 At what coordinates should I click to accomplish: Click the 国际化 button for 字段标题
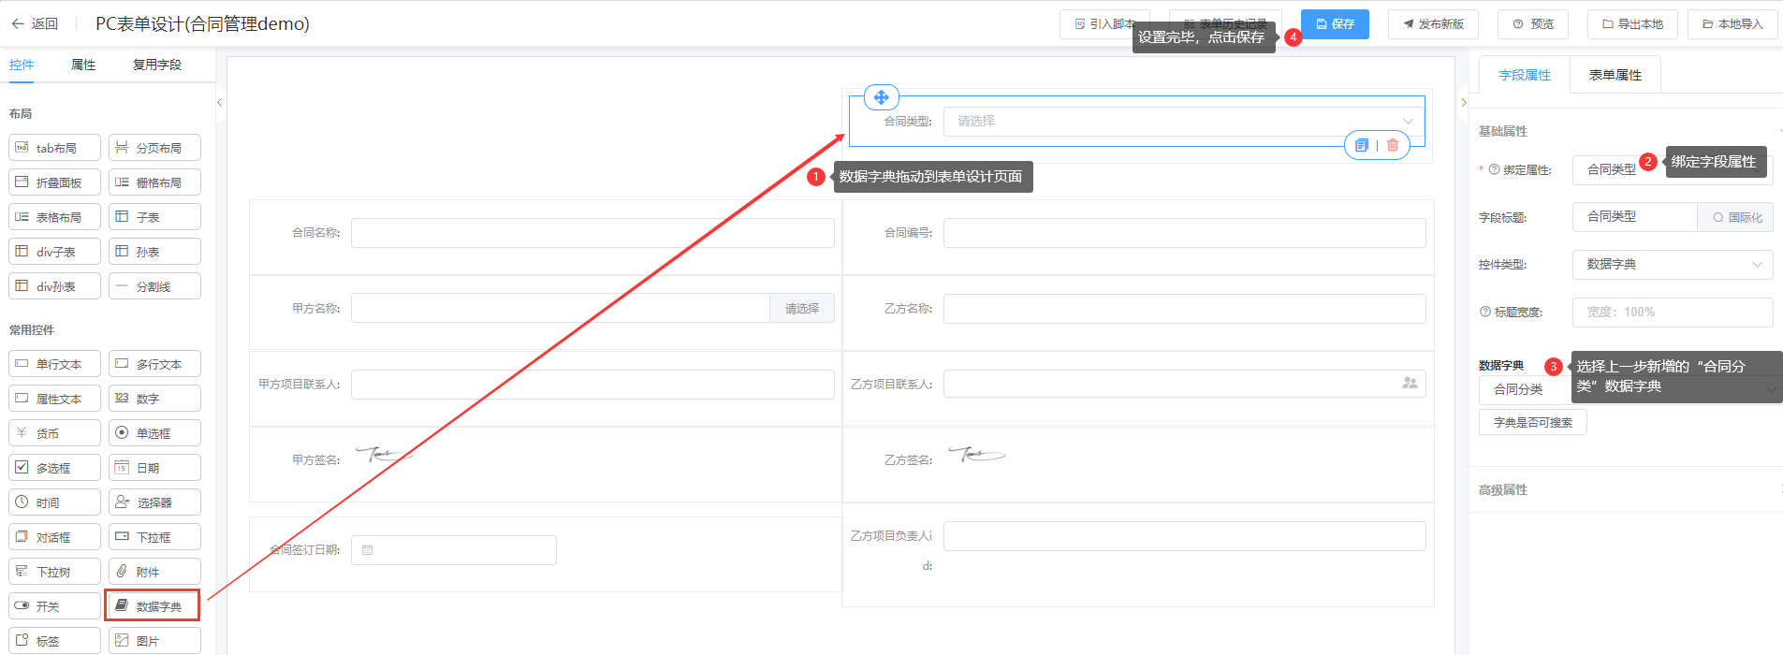[1736, 217]
